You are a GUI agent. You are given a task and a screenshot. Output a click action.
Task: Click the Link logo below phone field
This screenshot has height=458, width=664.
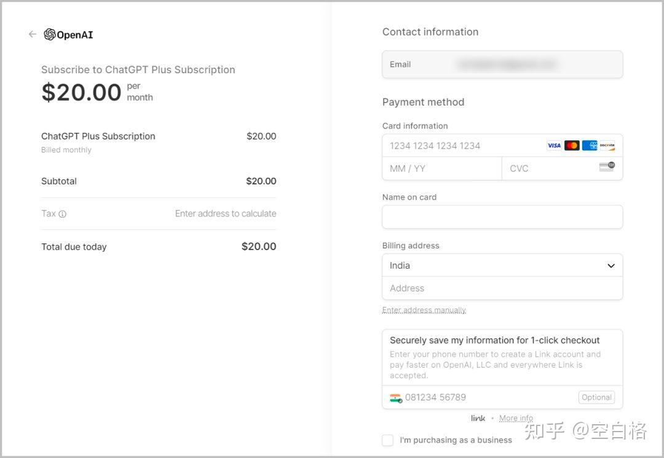(478, 418)
